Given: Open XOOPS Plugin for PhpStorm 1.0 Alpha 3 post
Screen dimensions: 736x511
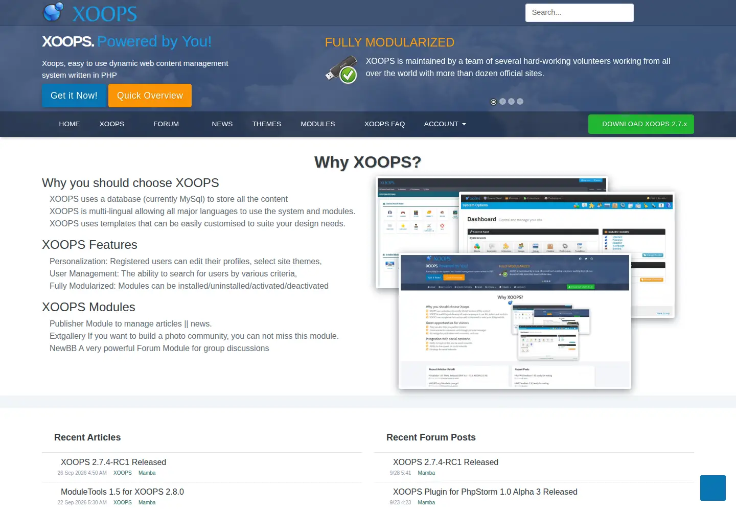Looking at the screenshot, I should pyautogui.click(x=485, y=492).
